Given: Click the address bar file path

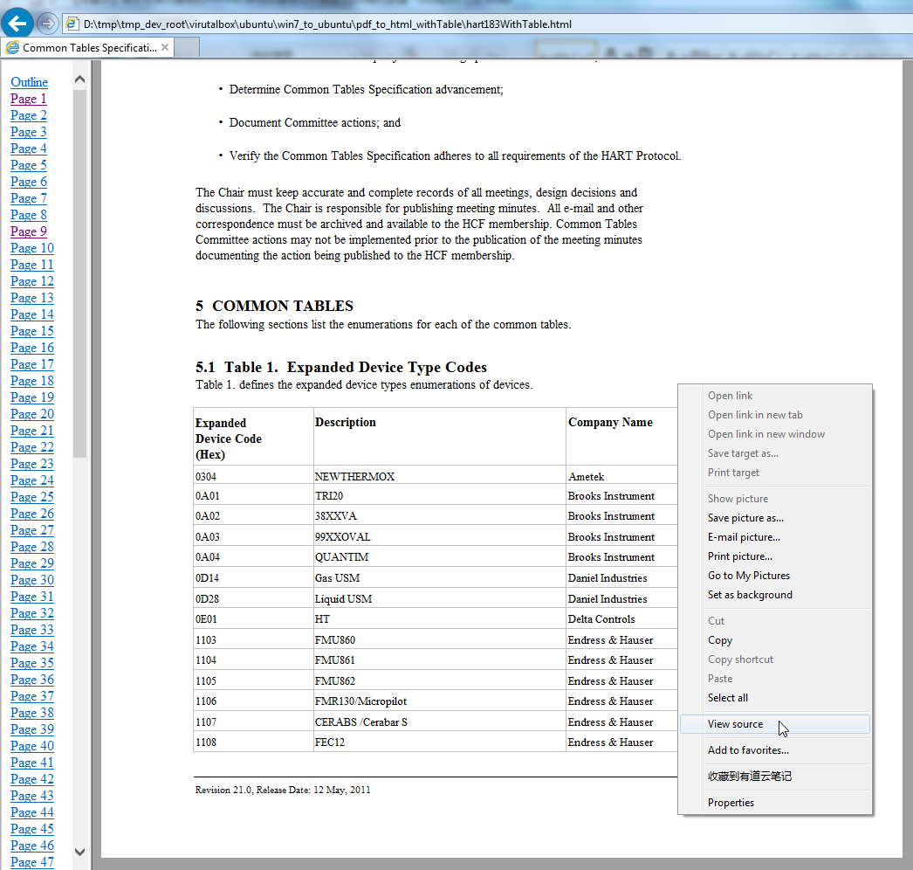Looking at the screenshot, I should click(327, 24).
